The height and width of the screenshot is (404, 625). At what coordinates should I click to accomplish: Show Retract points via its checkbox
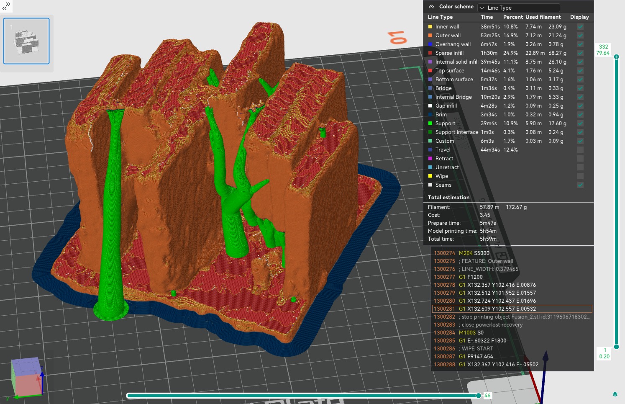(580, 159)
